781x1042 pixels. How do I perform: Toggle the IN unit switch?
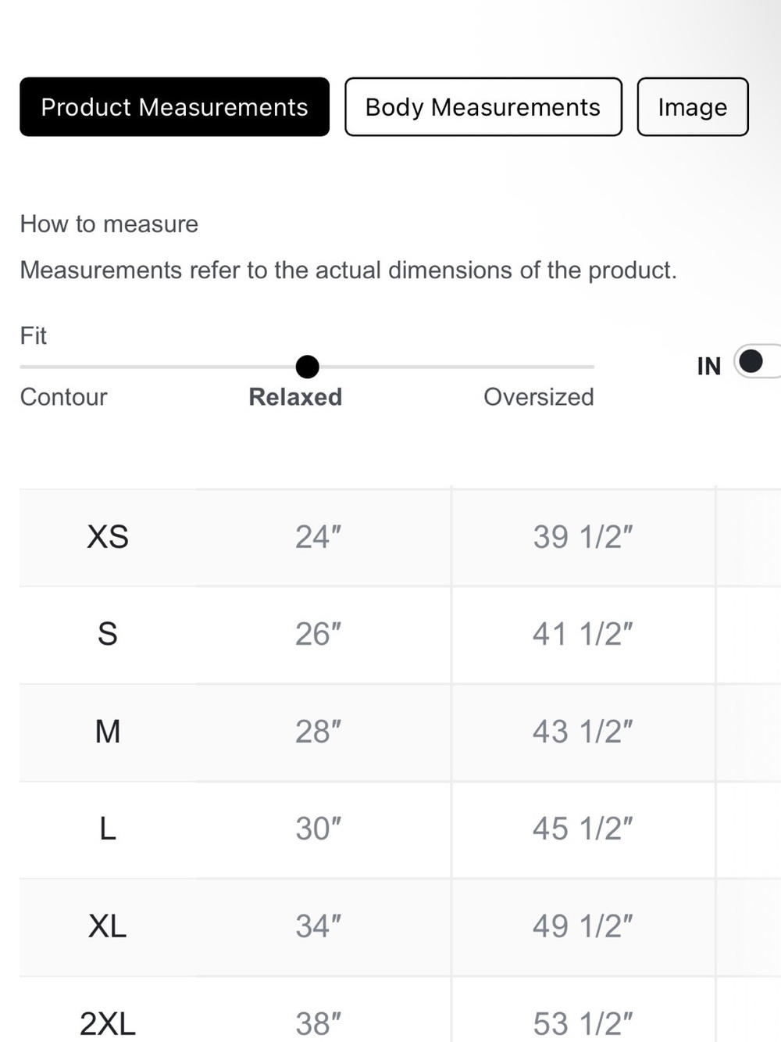758,361
